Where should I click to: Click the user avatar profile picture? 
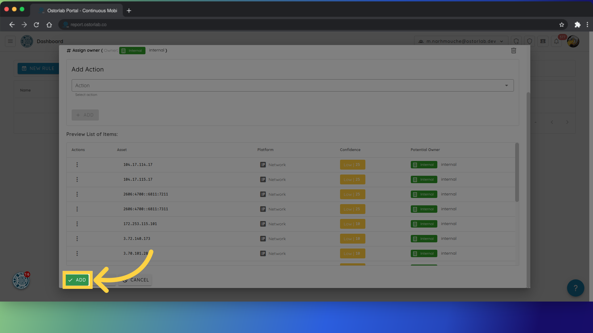tap(573, 41)
